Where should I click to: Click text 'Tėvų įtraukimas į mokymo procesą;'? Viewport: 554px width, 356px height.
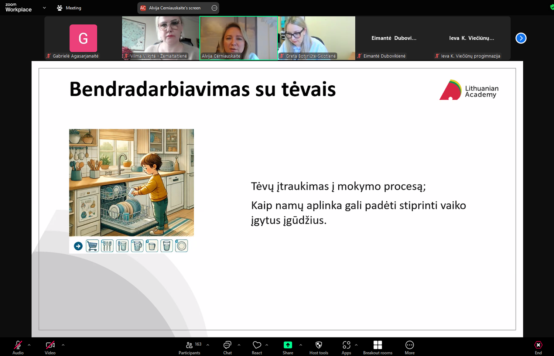[x=338, y=186]
